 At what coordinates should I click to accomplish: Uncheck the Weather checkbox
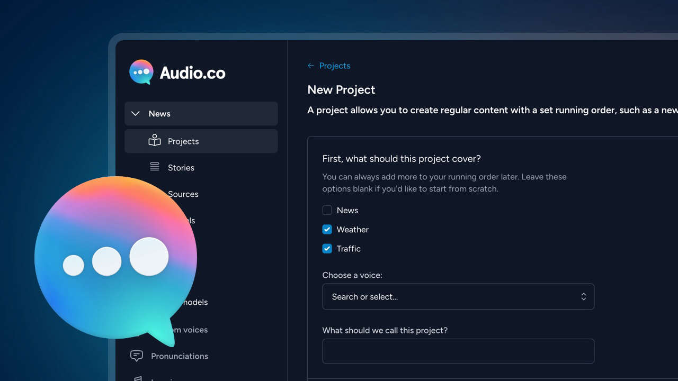pyautogui.click(x=327, y=229)
